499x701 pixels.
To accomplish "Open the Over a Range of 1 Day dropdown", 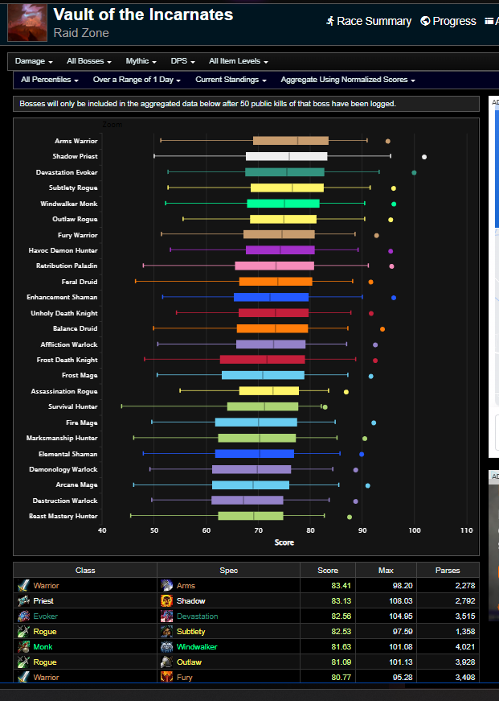I will pyautogui.click(x=137, y=80).
